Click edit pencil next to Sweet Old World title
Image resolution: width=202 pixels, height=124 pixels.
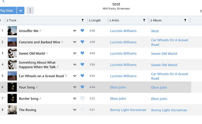(47, 53)
